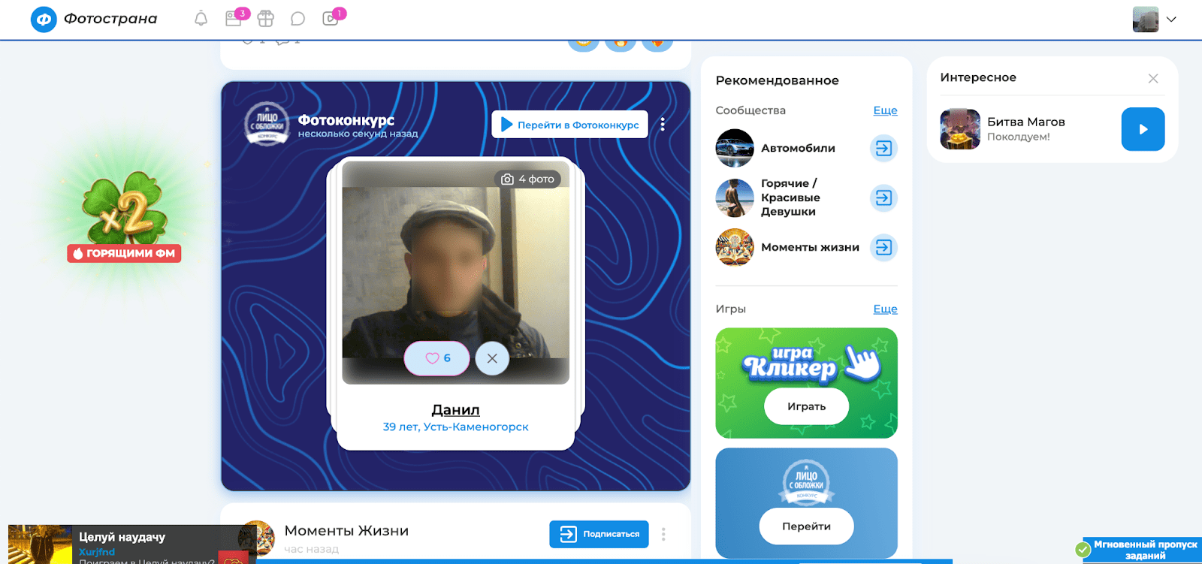Open Автомобили community name
The image size is (1202, 564).
pos(798,148)
